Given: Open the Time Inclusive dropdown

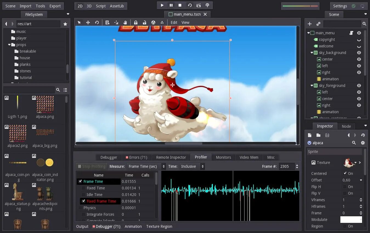Looking at the screenshot, I should click(192, 166).
